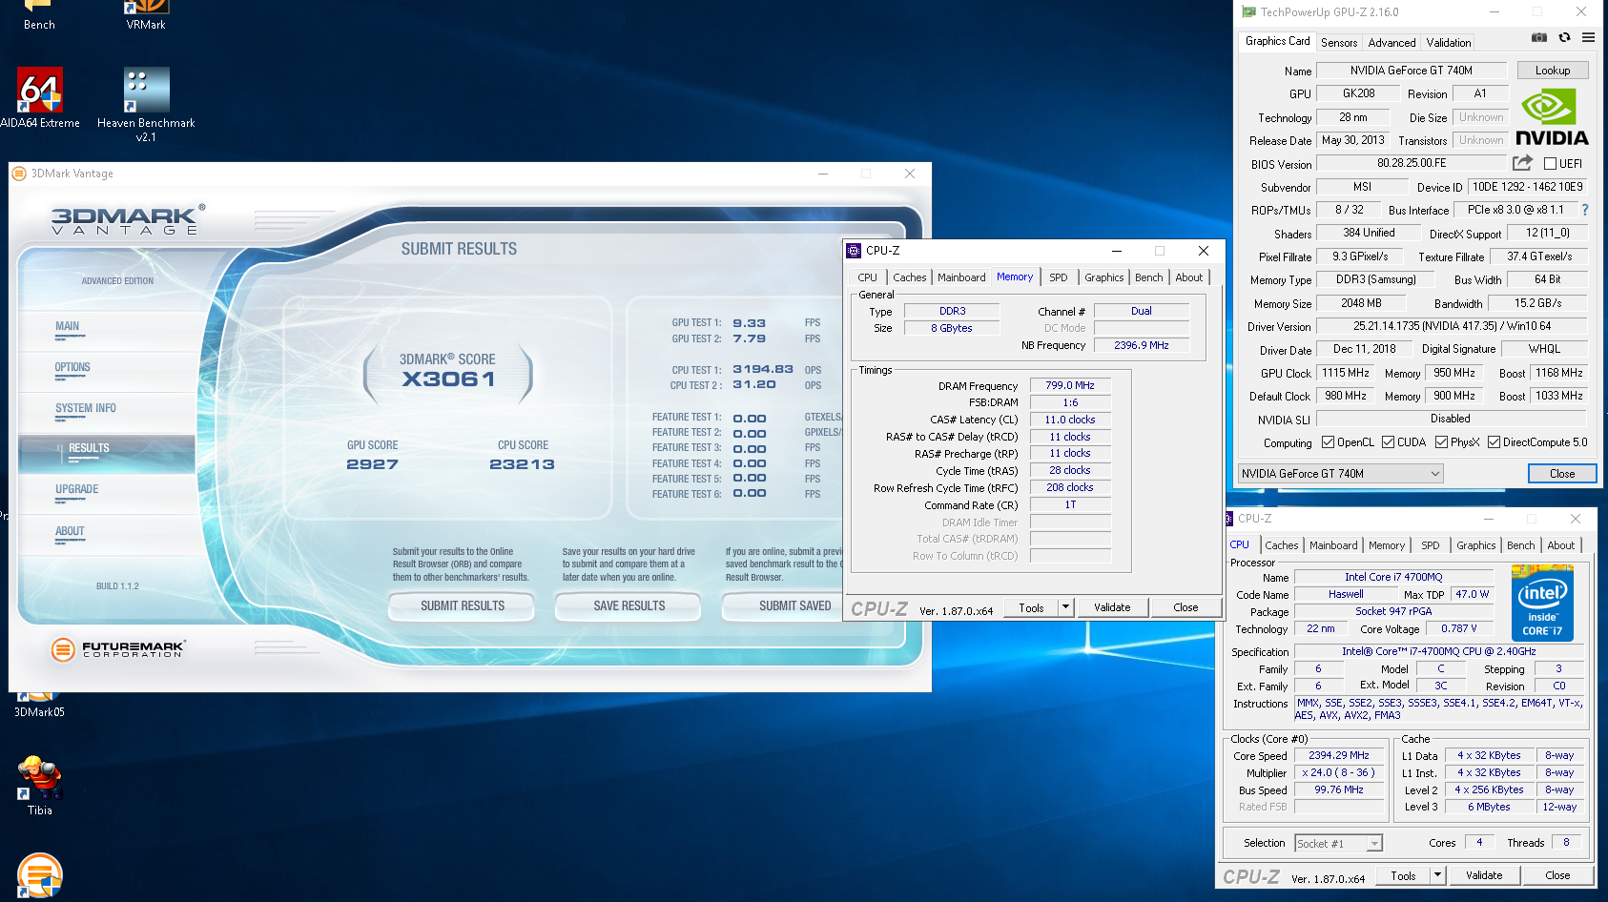
Task: Click the GPU SCORE value 2927
Action: (372, 464)
